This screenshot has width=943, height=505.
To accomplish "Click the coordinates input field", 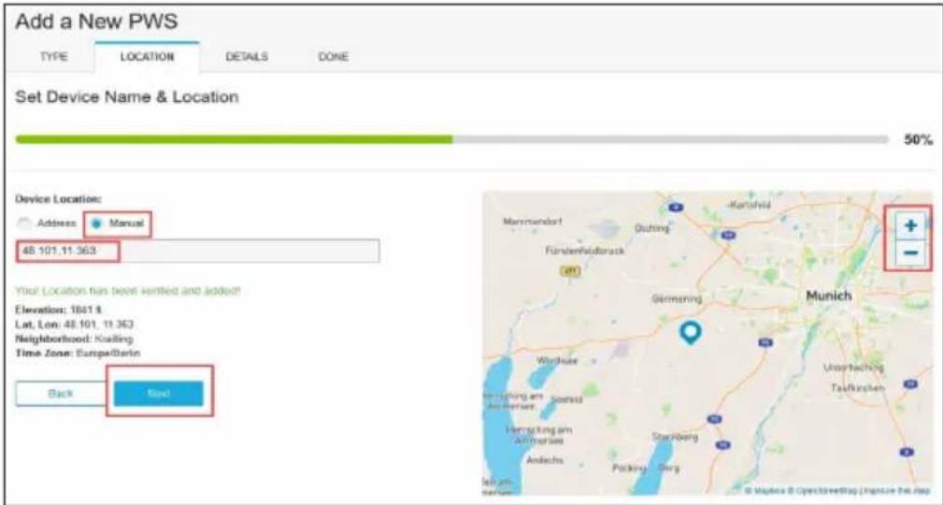I will tap(197, 251).
